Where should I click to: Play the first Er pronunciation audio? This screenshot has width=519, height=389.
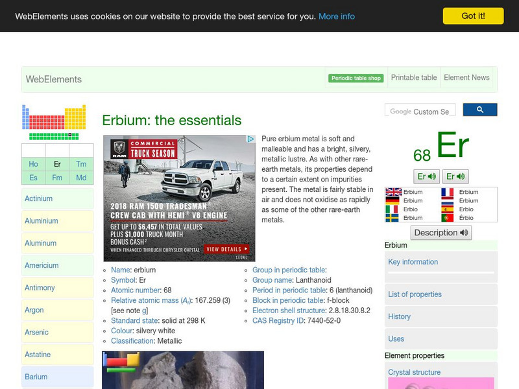pos(427,176)
